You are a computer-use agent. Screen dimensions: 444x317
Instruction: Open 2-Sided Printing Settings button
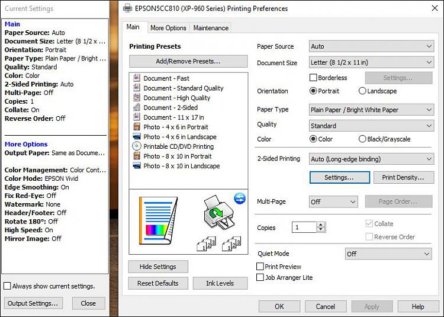340,177
